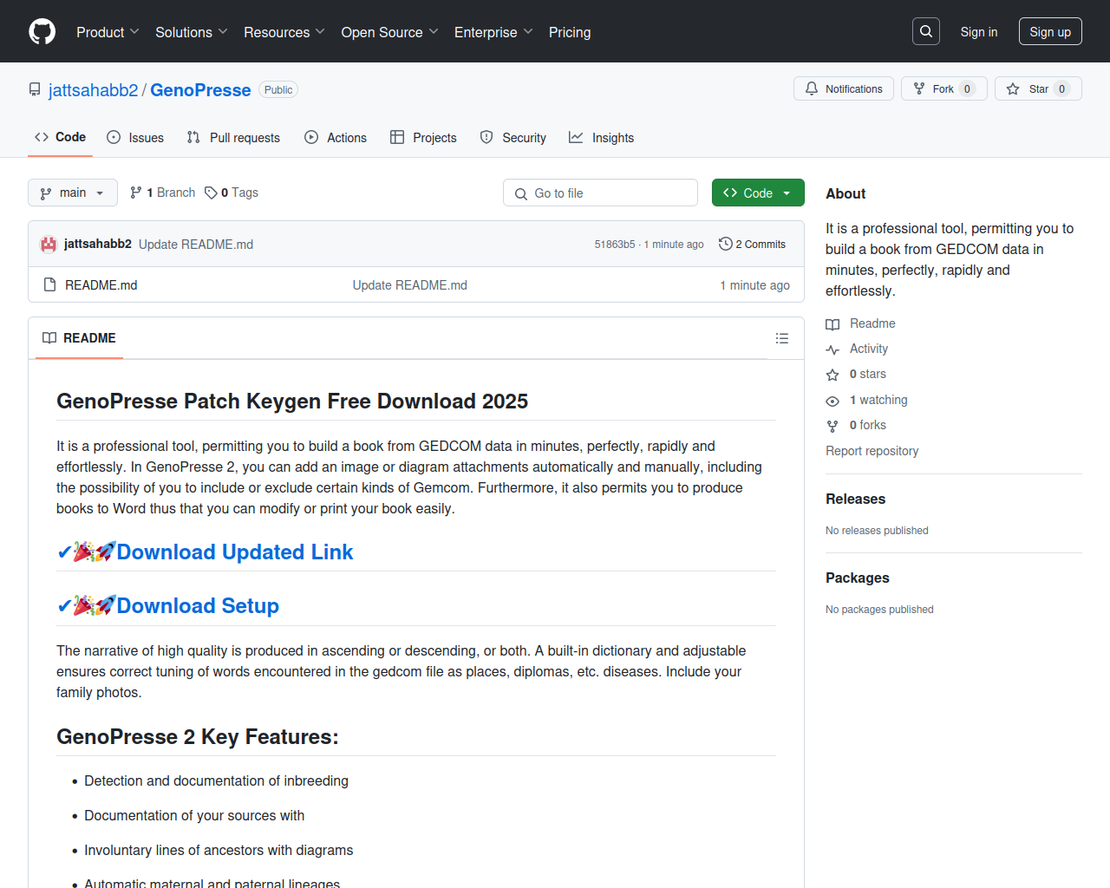
Task: Switch to the Projects tab
Action: (x=423, y=137)
